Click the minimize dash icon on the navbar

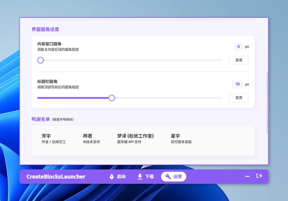(247, 177)
